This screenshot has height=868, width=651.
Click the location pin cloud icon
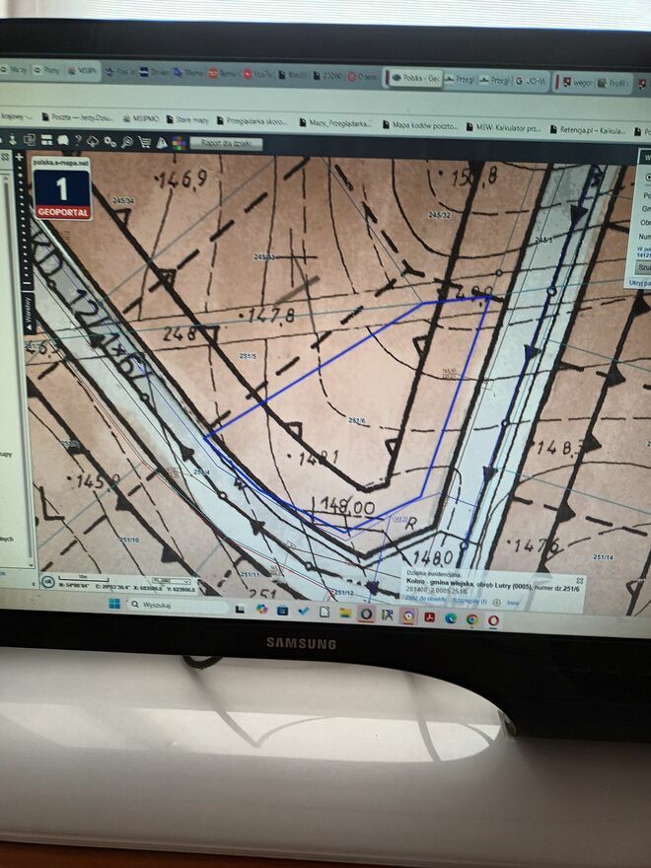93,141
